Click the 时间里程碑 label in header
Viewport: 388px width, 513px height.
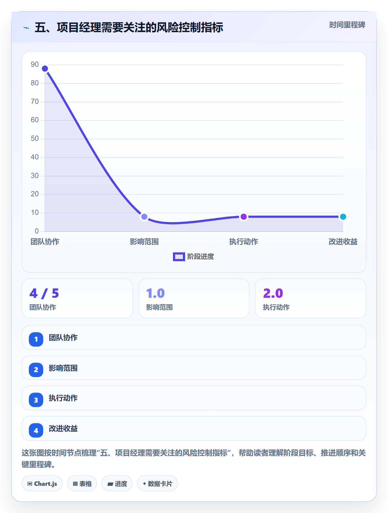point(347,25)
